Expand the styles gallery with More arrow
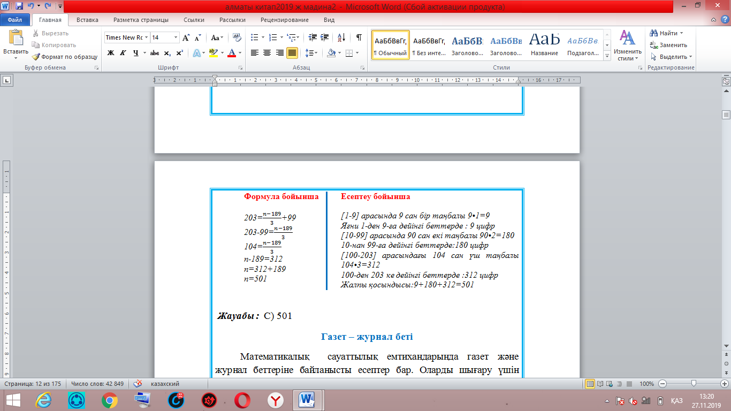The width and height of the screenshot is (731, 411). pos(607,55)
